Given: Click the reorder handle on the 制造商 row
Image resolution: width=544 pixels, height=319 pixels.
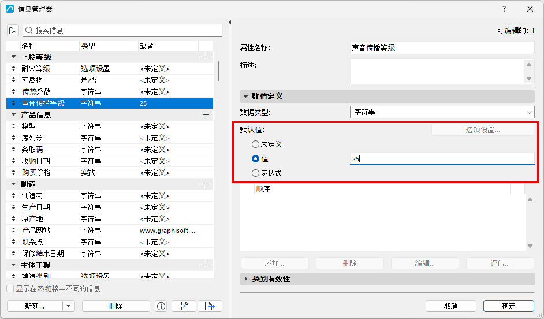Looking at the screenshot, I should 13,196.
